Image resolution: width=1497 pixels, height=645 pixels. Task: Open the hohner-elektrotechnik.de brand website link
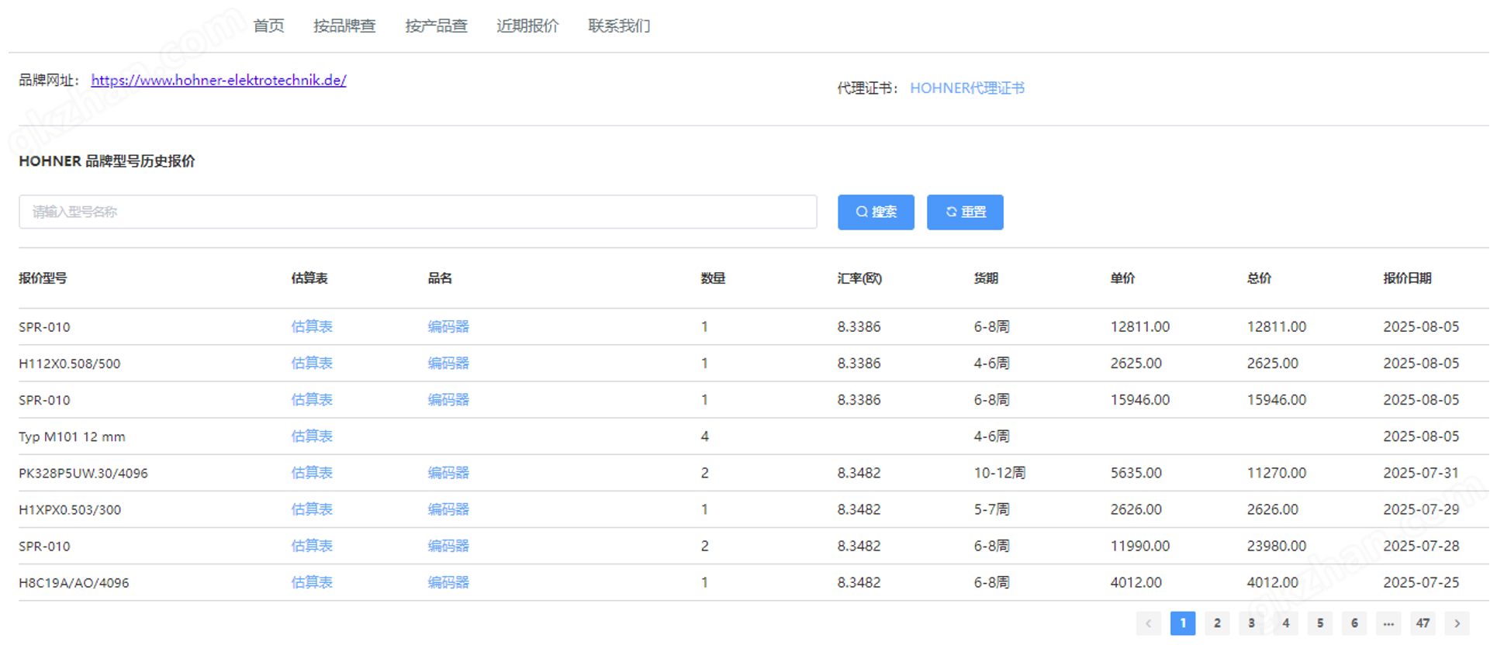click(x=219, y=80)
